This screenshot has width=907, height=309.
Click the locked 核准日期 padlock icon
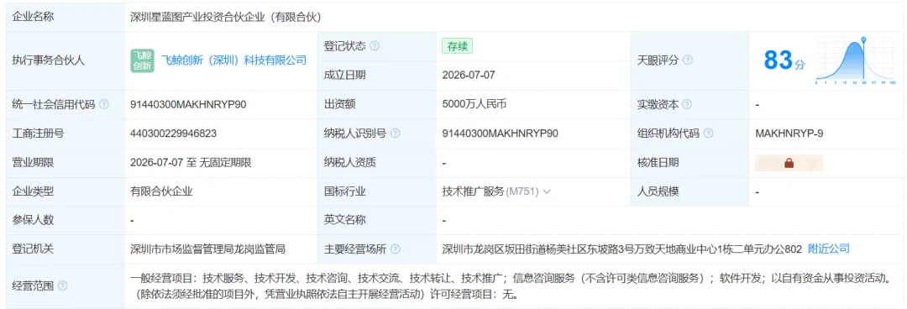[789, 163]
